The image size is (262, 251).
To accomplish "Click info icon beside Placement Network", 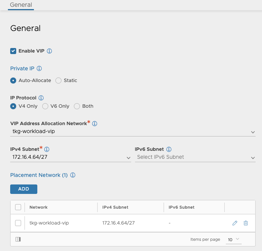I will [x=73, y=175].
